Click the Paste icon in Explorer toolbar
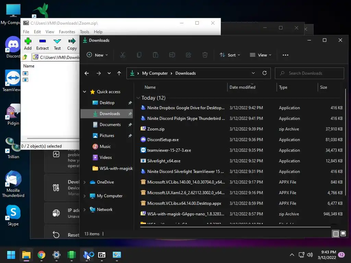The image size is (351, 263). pos(156,55)
